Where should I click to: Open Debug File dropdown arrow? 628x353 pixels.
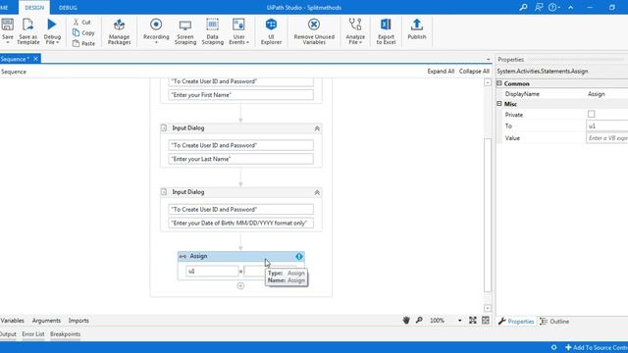(58, 42)
